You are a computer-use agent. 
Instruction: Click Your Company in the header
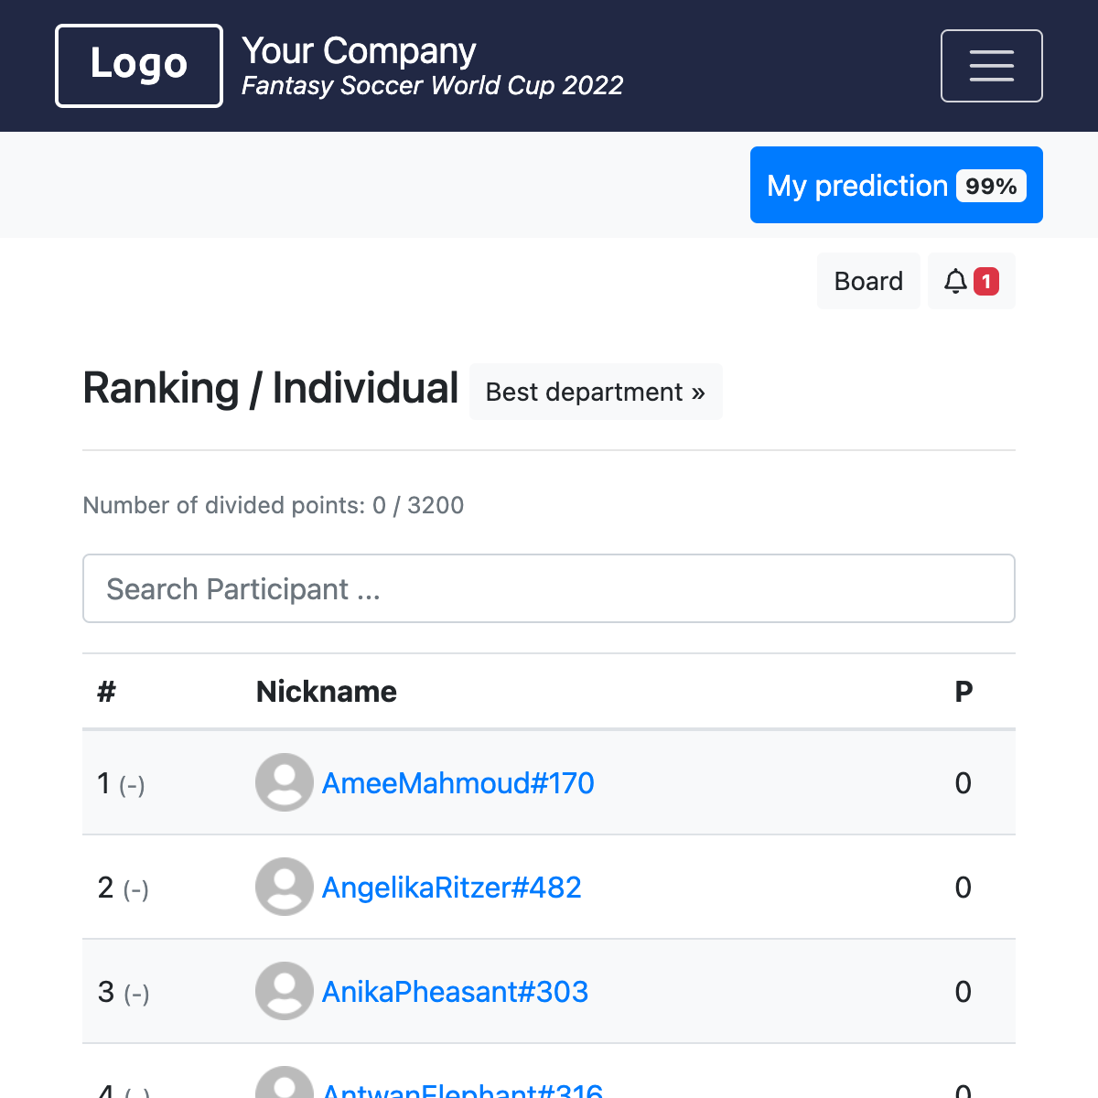coord(359,51)
